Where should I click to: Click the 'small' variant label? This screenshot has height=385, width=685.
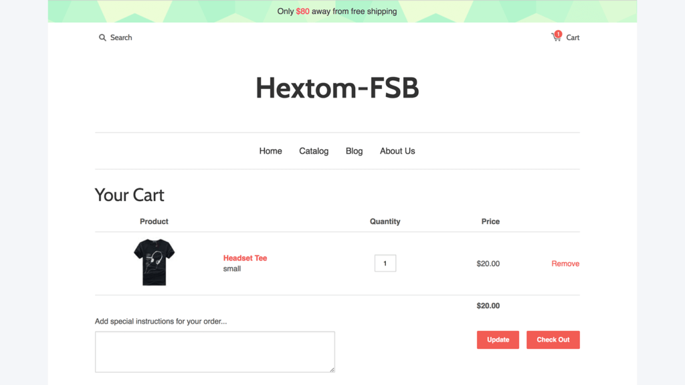click(232, 269)
